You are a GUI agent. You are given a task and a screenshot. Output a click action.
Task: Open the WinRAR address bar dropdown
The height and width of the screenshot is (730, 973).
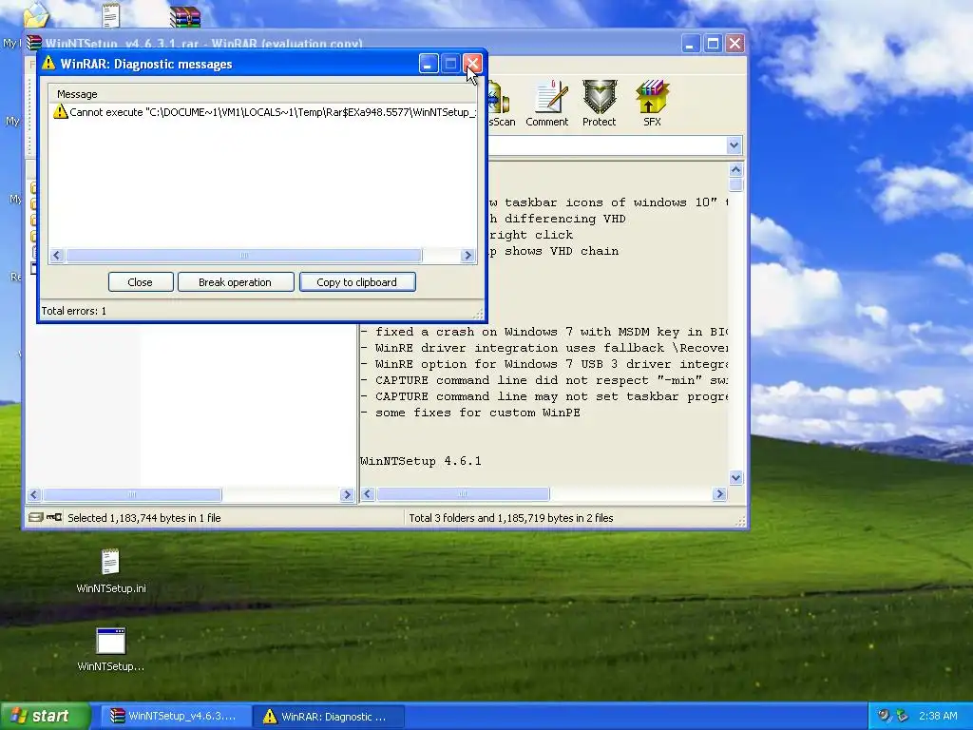tap(735, 145)
